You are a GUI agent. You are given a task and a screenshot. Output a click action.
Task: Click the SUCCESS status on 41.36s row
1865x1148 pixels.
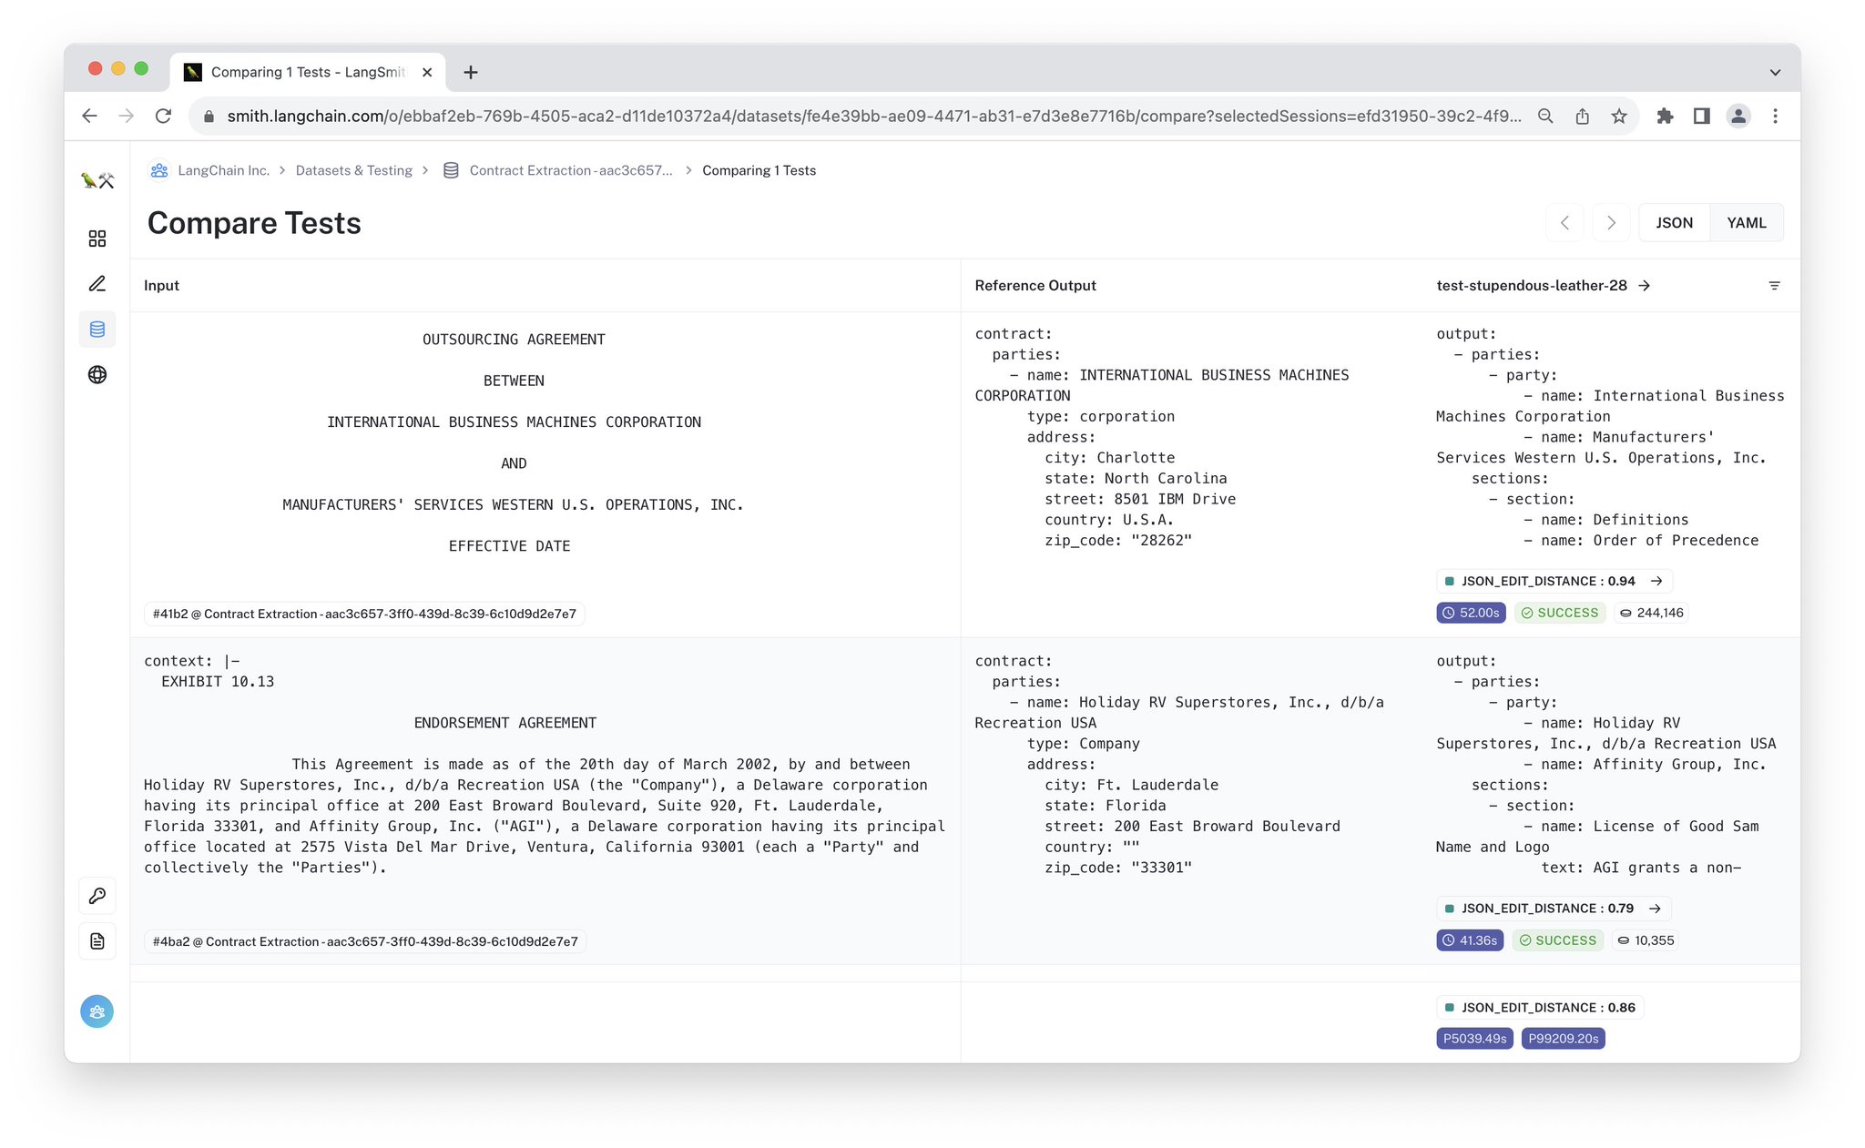coord(1558,940)
